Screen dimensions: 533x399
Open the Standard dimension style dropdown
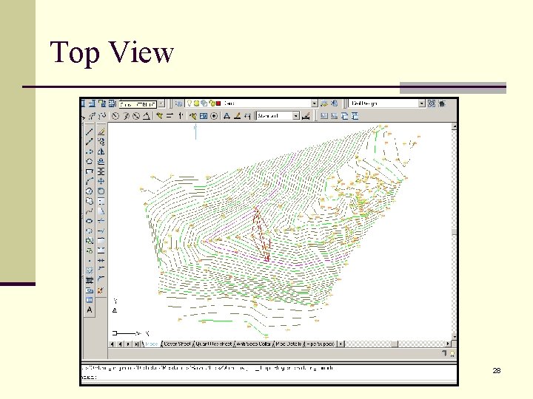[295, 116]
